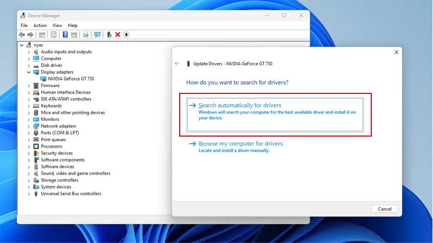Click Cancel in Update Drivers dialog
Image resolution: width=433 pixels, height=243 pixels.
pyautogui.click(x=384, y=209)
